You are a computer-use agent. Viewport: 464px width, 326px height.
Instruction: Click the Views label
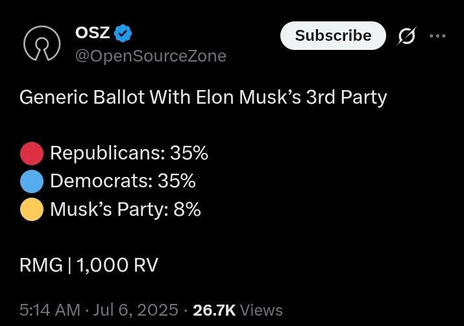262,310
